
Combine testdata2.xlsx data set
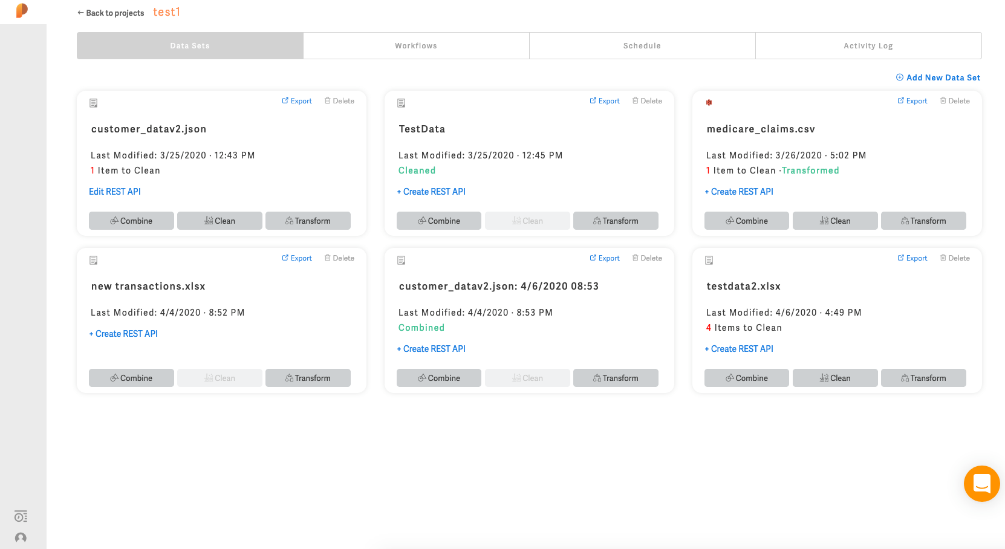747,378
